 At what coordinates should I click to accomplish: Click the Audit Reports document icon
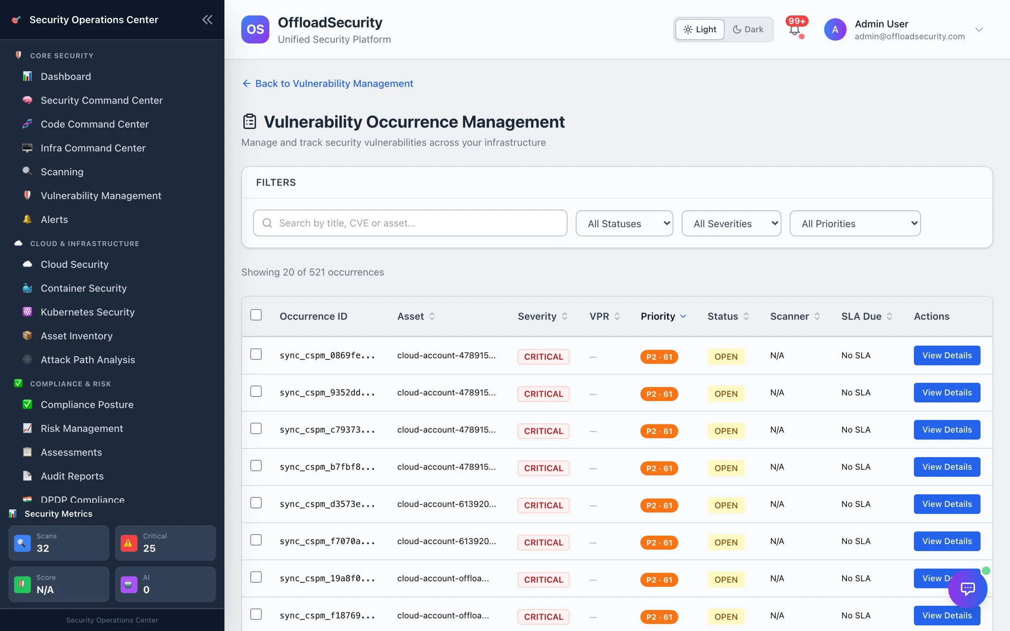click(27, 476)
